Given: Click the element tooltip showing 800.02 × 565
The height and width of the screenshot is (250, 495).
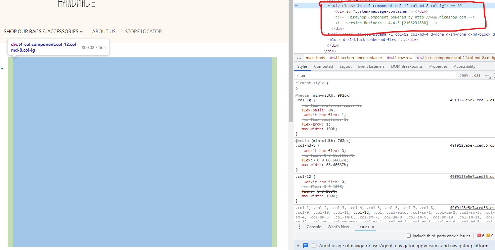Looking at the screenshot, I should [58, 47].
